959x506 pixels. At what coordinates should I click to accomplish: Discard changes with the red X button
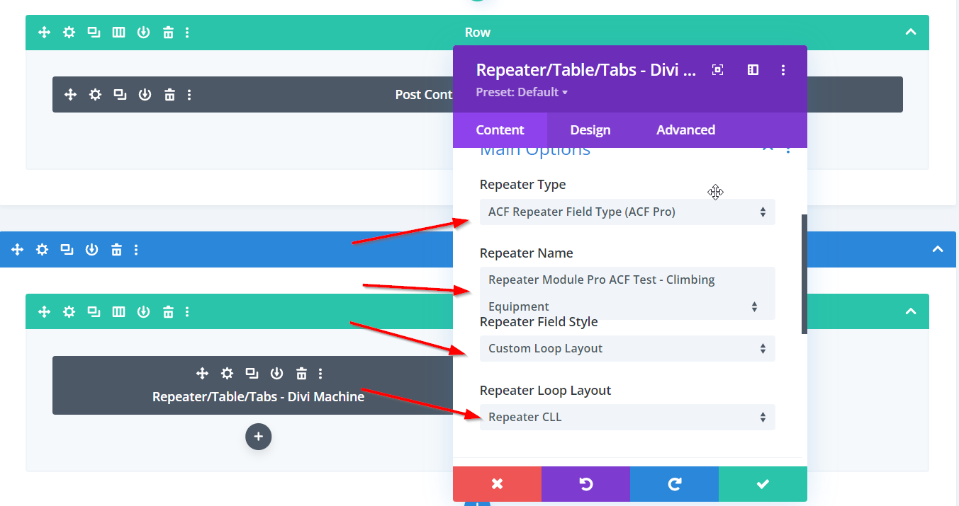coord(497,484)
